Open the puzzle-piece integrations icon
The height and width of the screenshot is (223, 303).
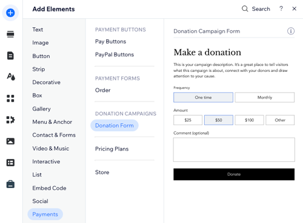[10, 120]
